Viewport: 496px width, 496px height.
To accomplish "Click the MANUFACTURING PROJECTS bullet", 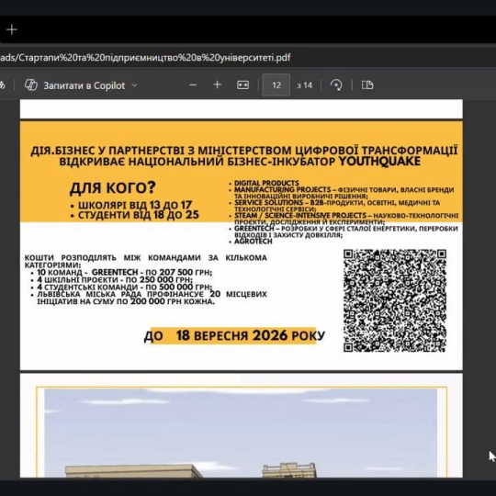I will pos(344,193).
